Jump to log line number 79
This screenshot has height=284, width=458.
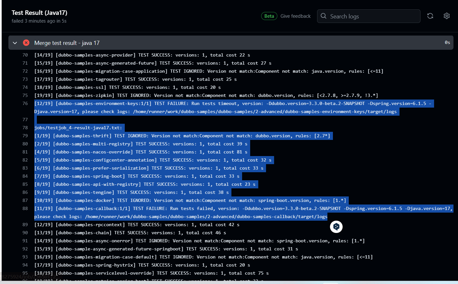(25, 136)
